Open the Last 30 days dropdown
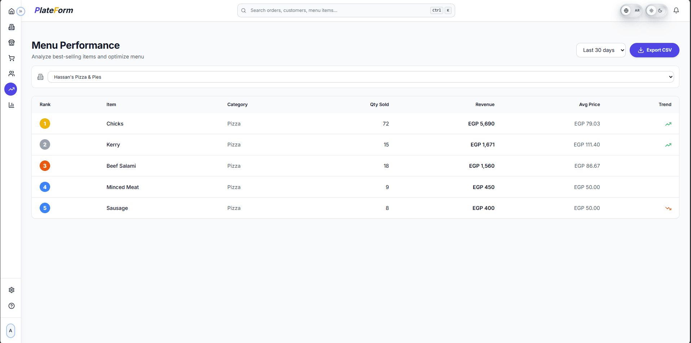691x343 pixels. (x=600, y=50)
